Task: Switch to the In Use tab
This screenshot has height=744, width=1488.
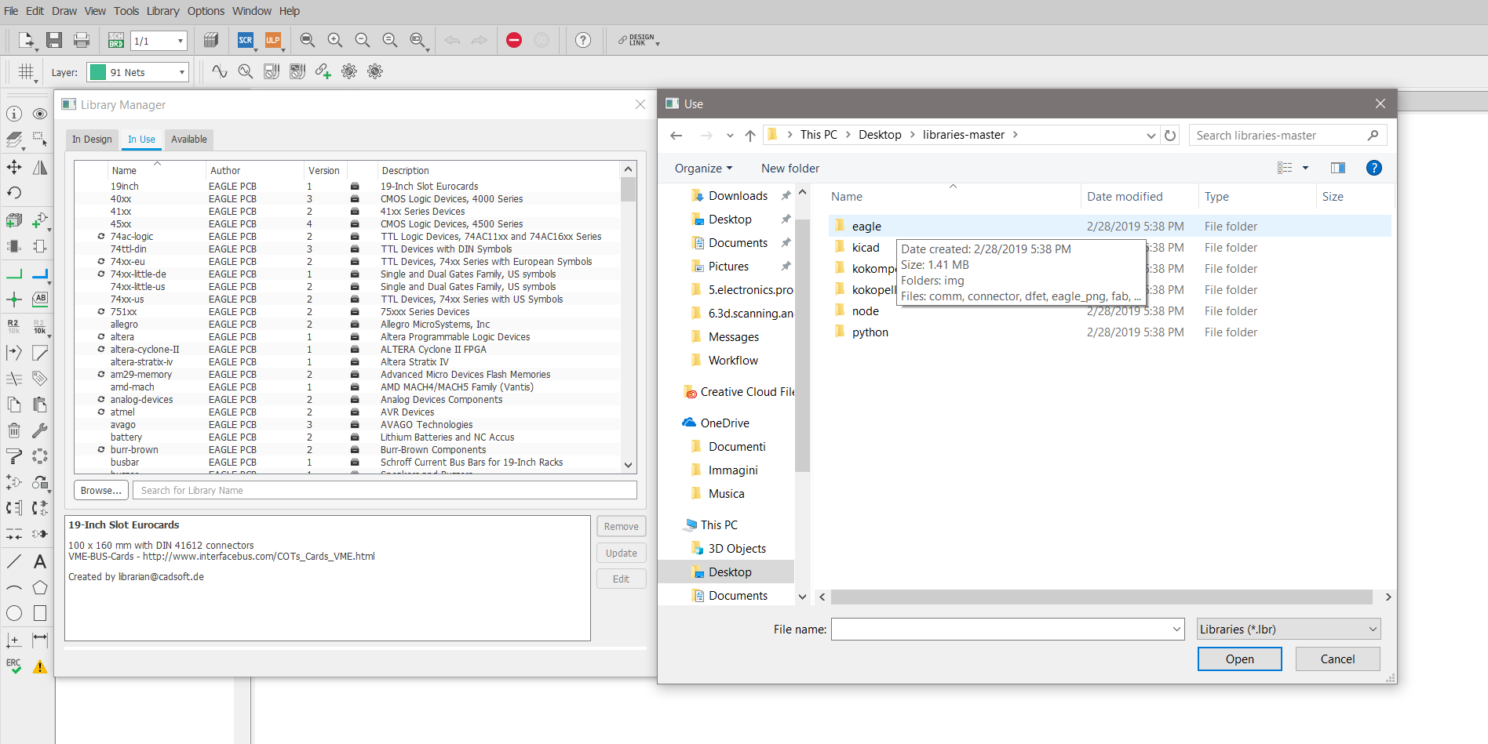Action: (141, 140)
